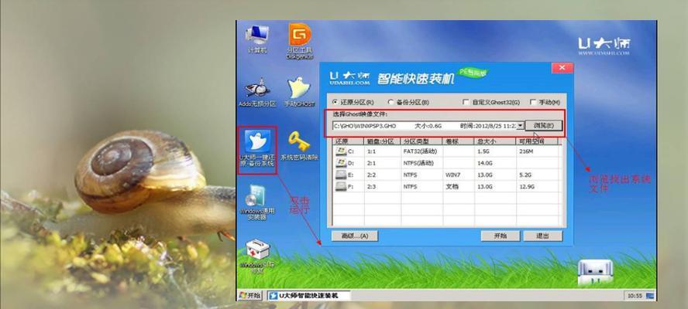Click the 总大小 column header
Viewport: 688px width, 309px height.
pyautogui.click(x=495, y=141)
